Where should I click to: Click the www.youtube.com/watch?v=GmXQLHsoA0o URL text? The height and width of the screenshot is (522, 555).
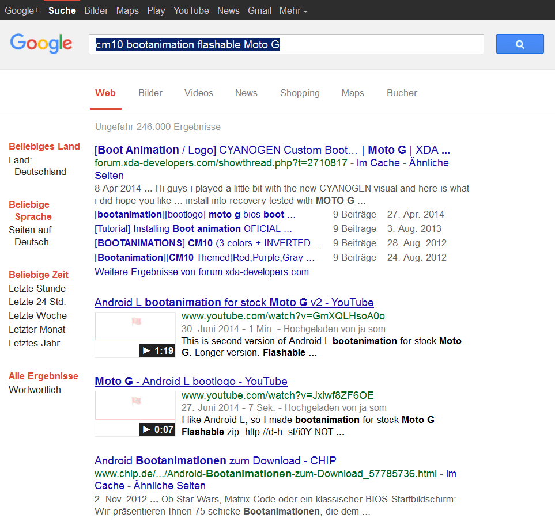[x=283, y=316]
